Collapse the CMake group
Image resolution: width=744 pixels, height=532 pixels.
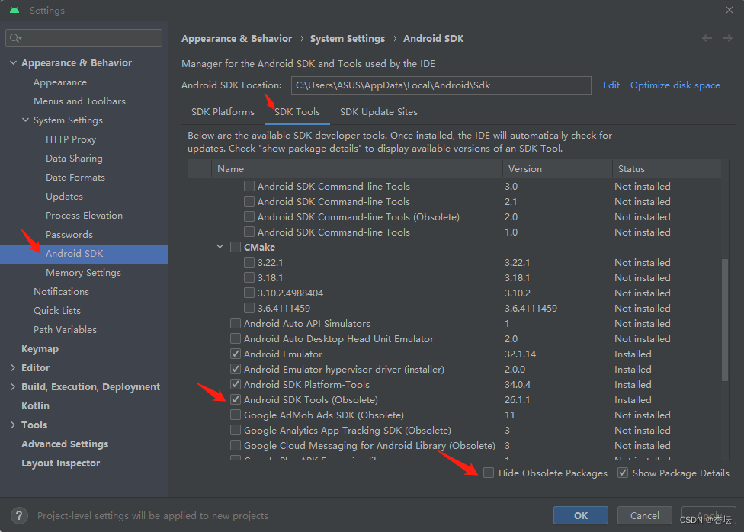[220, 247]
